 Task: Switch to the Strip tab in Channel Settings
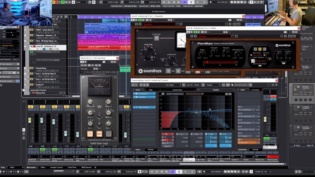point(151,90)
